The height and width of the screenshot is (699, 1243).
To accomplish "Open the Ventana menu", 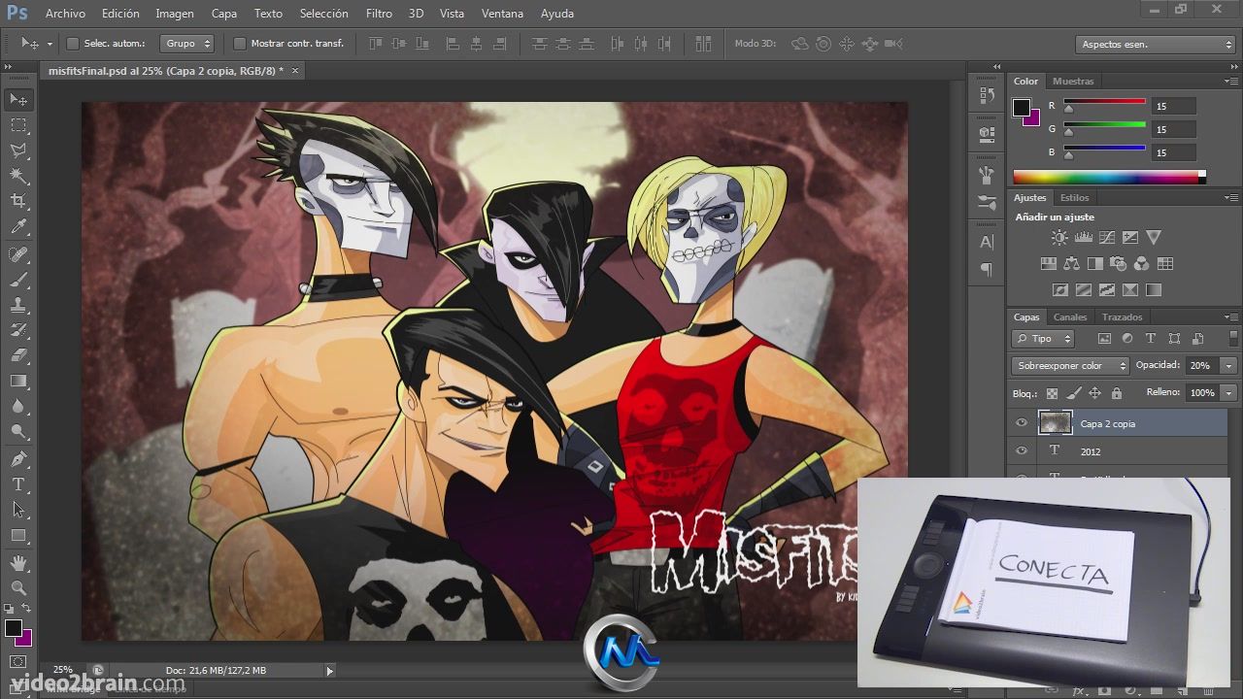I will (502, 14).
